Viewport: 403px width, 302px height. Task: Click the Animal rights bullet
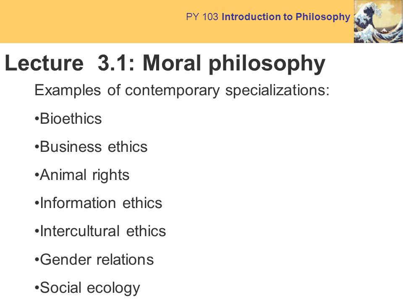(82, 176)
